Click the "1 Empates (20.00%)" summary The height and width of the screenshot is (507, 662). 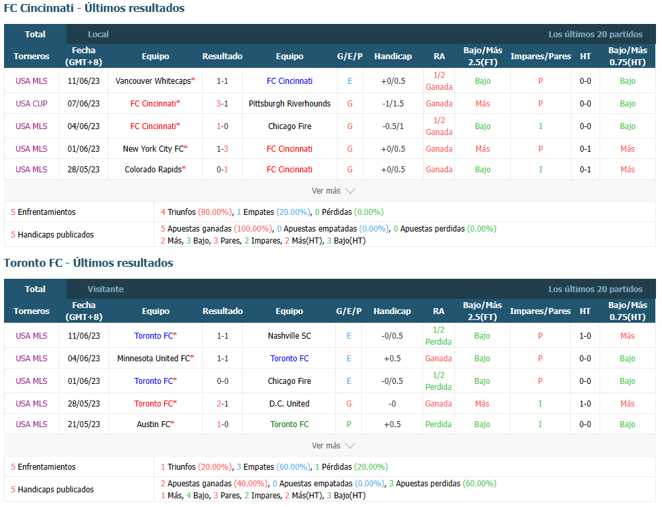[x=273, y=212]
